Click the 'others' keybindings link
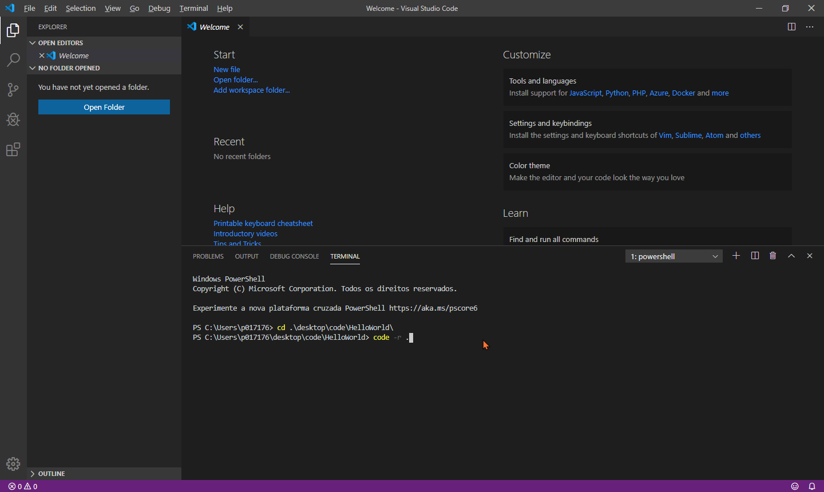824x492 pixels. tap(750, 135)
